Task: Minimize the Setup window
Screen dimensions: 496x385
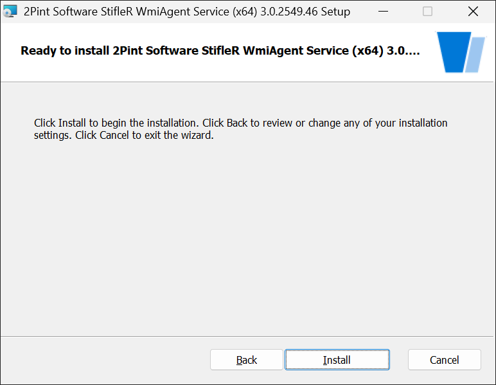Action: coord(383,12)
